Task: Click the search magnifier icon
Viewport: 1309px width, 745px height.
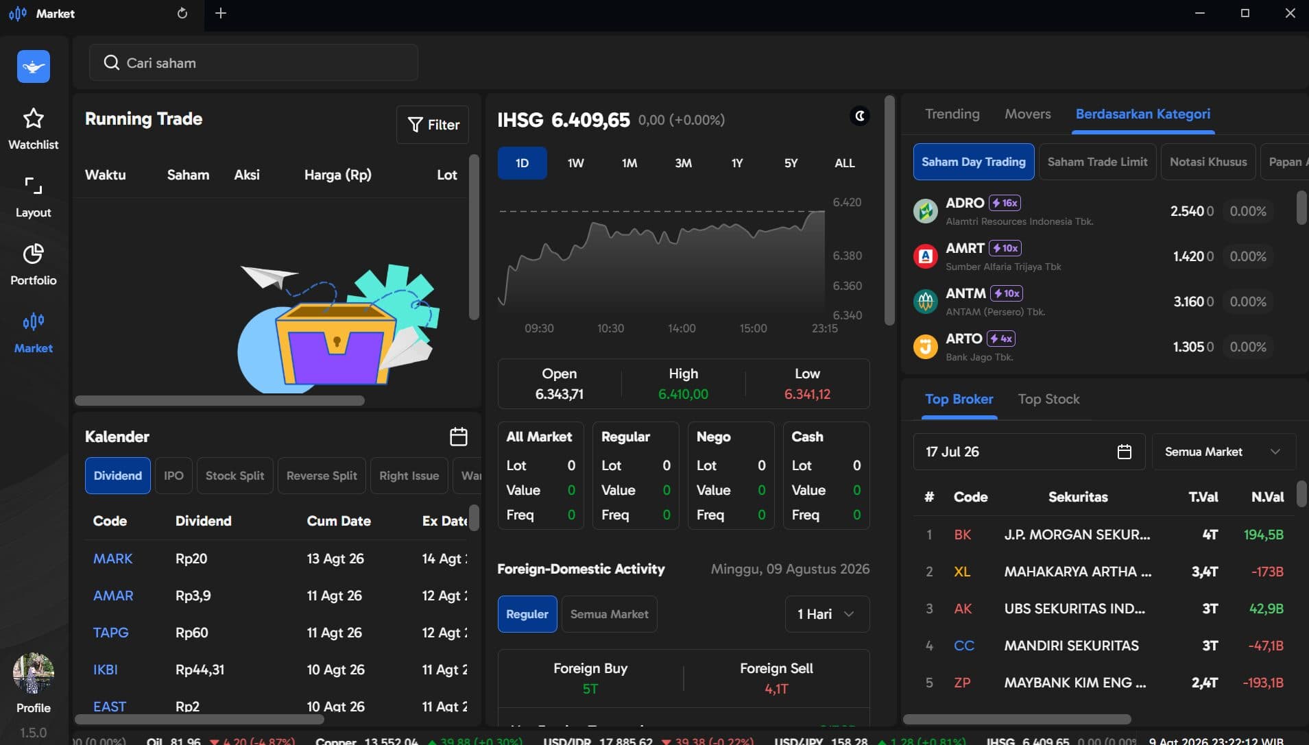Action: (x=111, y=63)
